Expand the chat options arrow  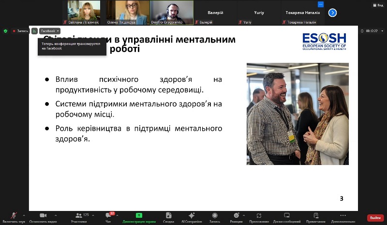coord(117,215)
